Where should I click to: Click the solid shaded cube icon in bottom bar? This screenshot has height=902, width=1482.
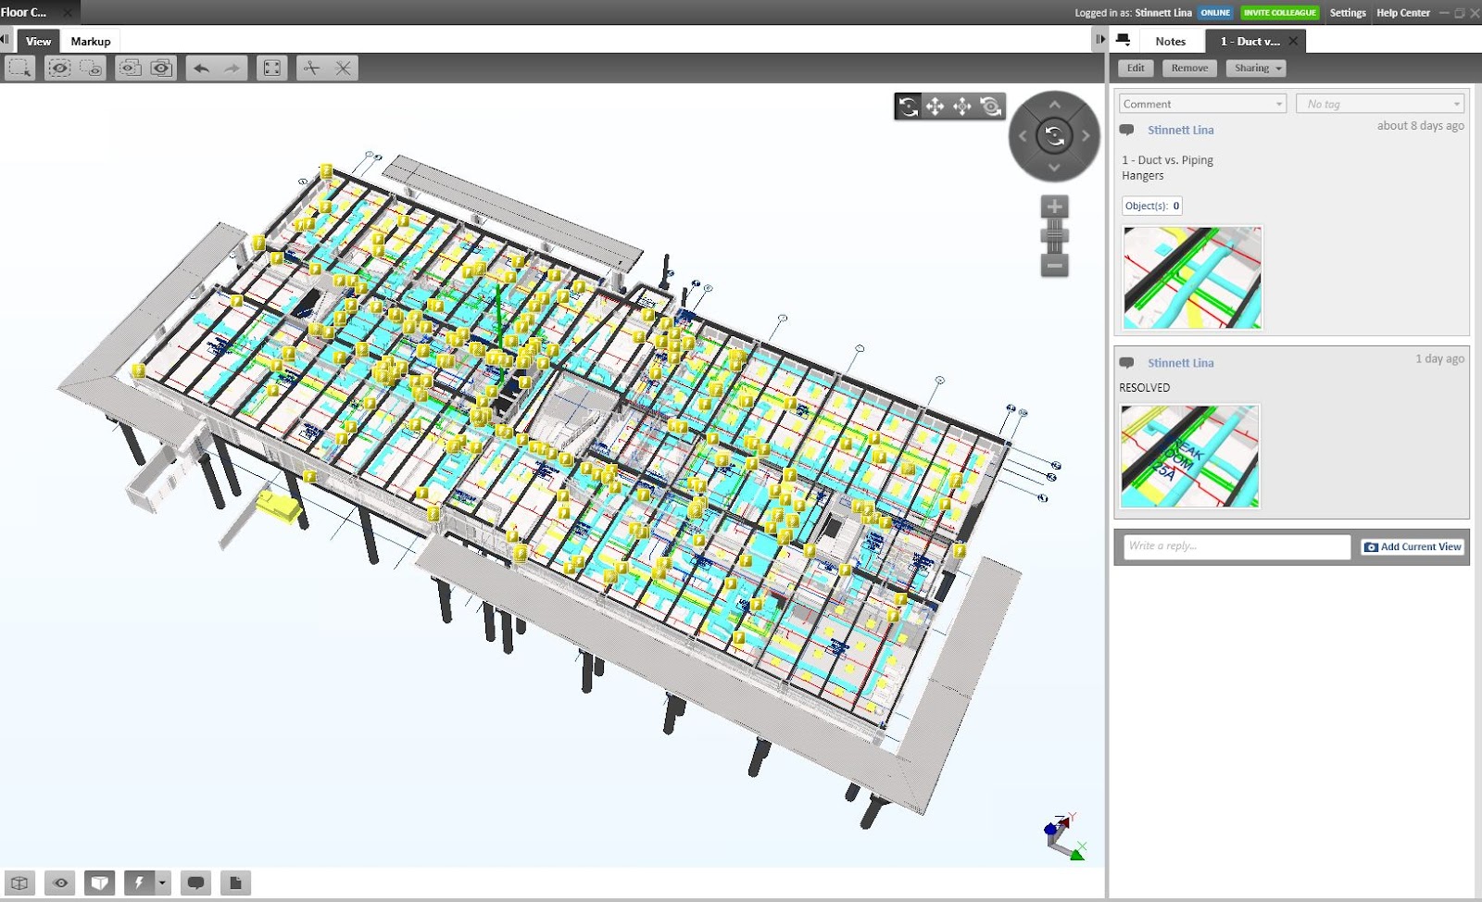[100, 883]
